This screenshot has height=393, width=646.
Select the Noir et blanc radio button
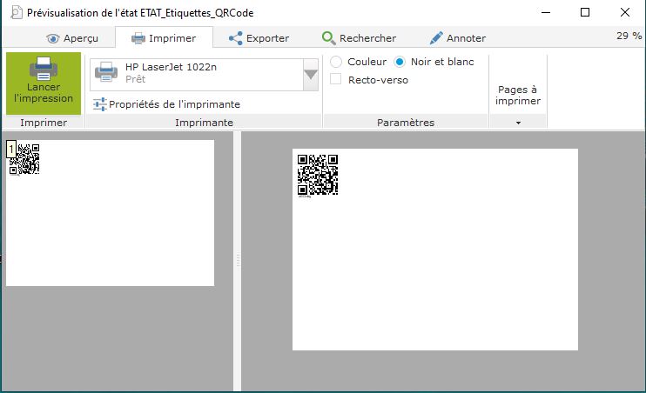pyautogui.click(x=400, y=62)
